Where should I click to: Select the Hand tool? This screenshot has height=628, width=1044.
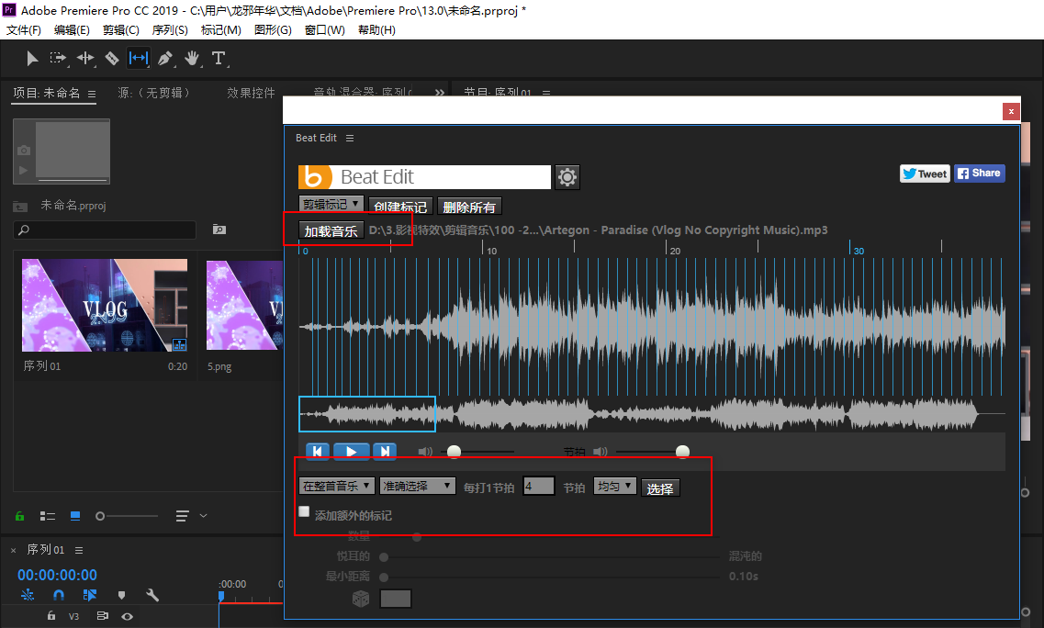tap(192, 59)
